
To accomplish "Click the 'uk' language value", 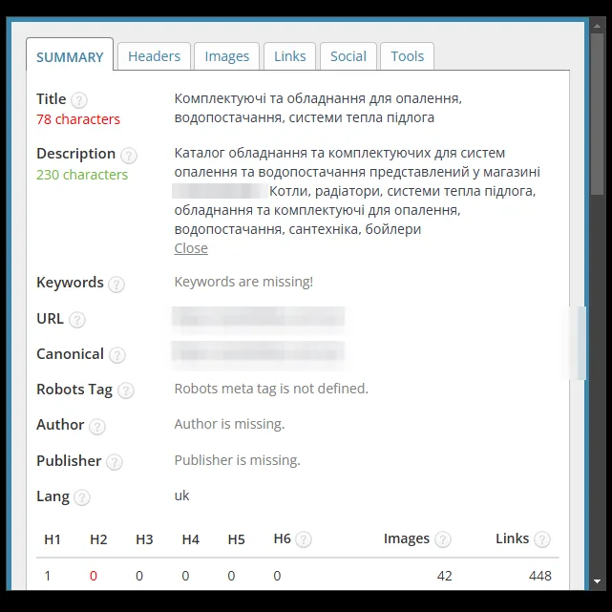I will (181, 496).
